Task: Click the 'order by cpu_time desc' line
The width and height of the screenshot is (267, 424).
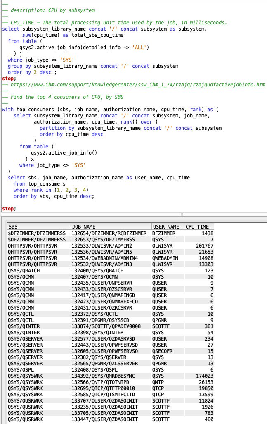Action: click(71, 134)
